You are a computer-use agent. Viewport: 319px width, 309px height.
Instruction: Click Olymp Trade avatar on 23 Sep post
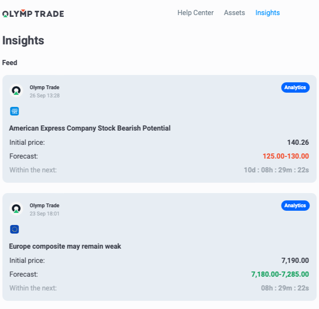click(16, 209)
